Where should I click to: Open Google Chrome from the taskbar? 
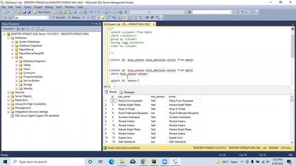[x=143, y=162]
